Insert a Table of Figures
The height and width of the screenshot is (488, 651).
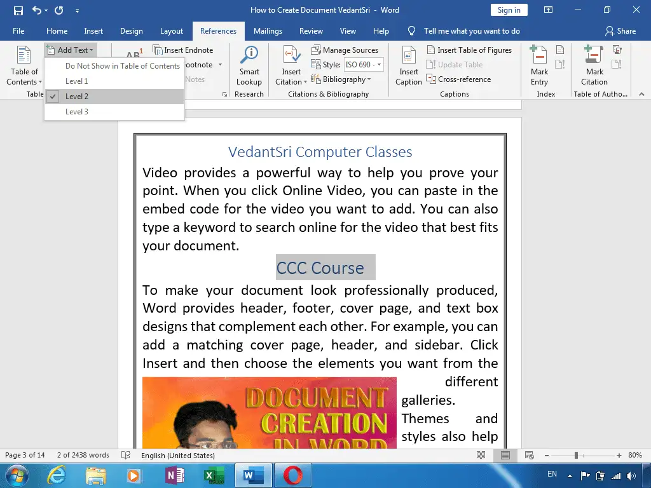(470, 50)
